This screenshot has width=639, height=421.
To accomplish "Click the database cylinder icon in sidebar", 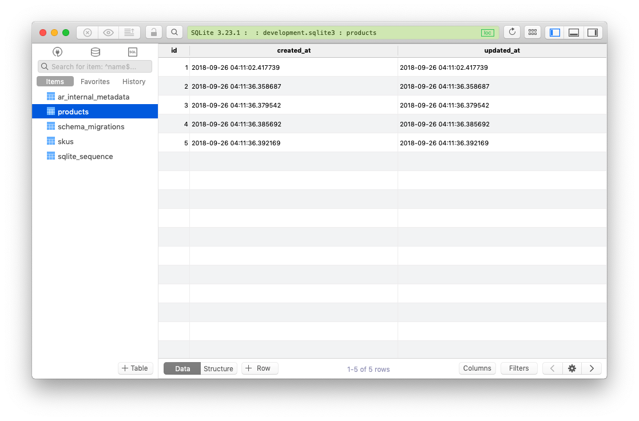I will pyautogui.click(x=96, y=51).
